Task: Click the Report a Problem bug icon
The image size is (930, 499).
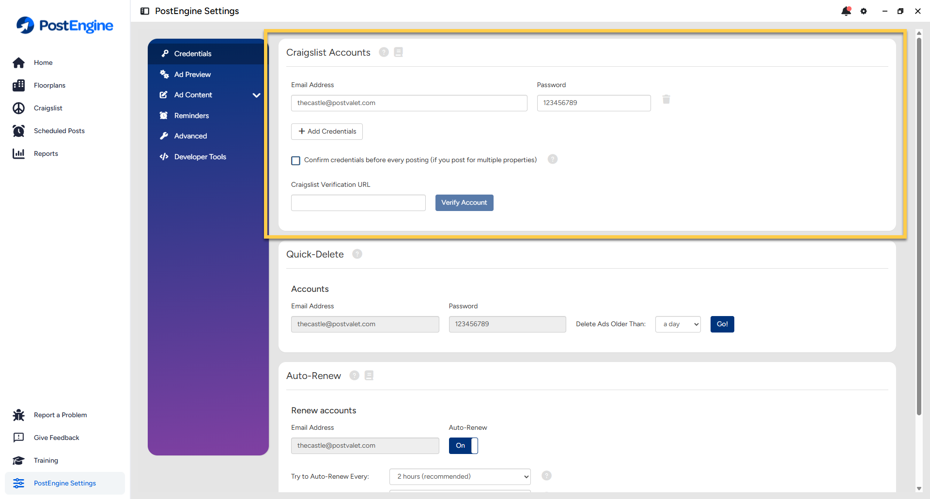Action: [x=19, y=415]
